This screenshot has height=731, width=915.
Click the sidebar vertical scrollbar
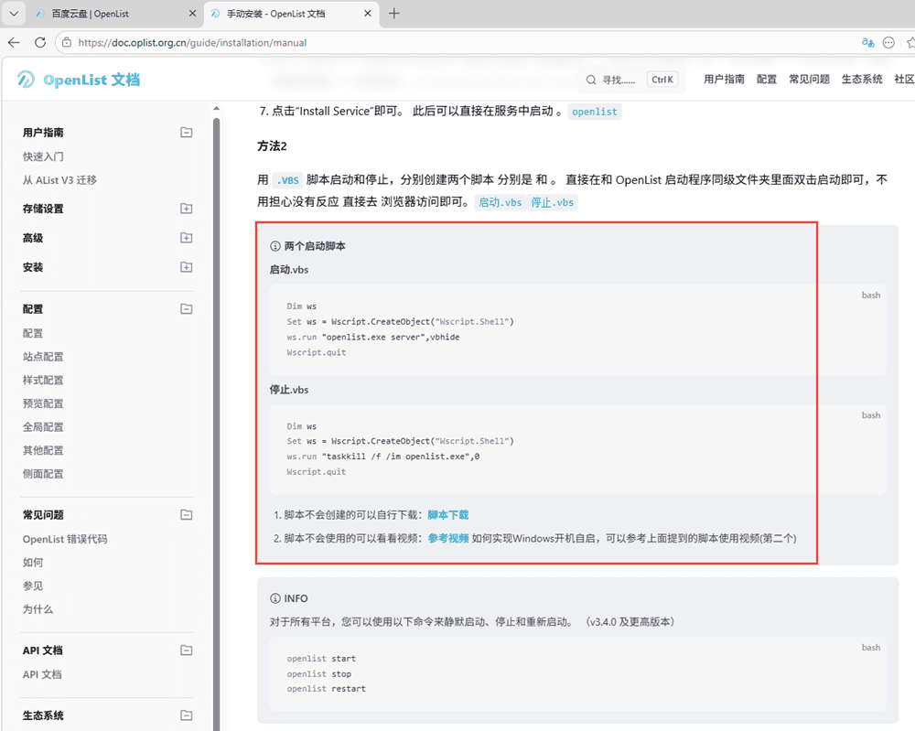[217, 366]
